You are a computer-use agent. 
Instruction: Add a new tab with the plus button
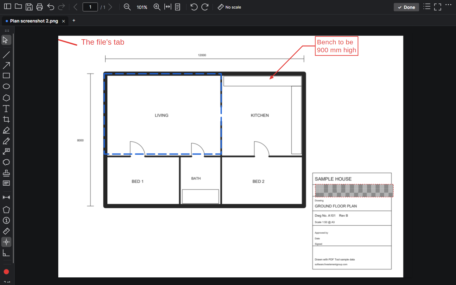click(74, 21)
